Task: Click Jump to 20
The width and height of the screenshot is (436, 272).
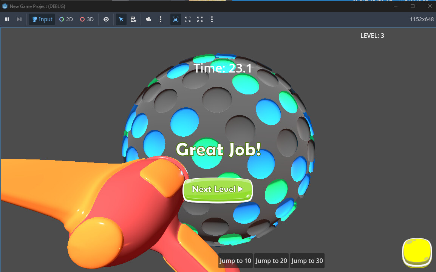Action: coord(271,261)
